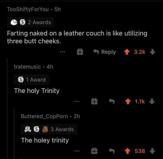Screen dimensions: 163x159
Task: Give award to tratemusic's comment
Action: pos(94,101)
